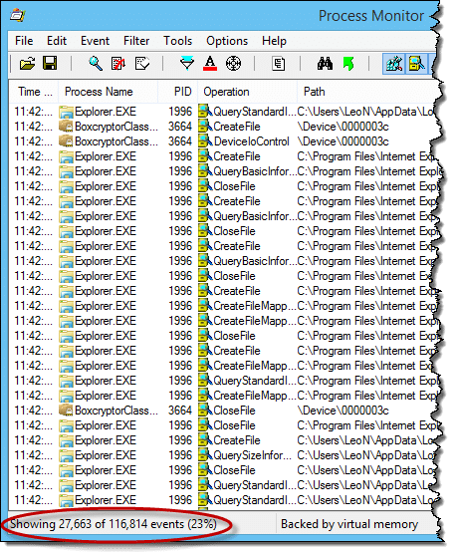Image resolution: width=456 pixels, height=552 pixels.
Task: Toggle Show File System Activity icon
Action: tap(416, 64)
